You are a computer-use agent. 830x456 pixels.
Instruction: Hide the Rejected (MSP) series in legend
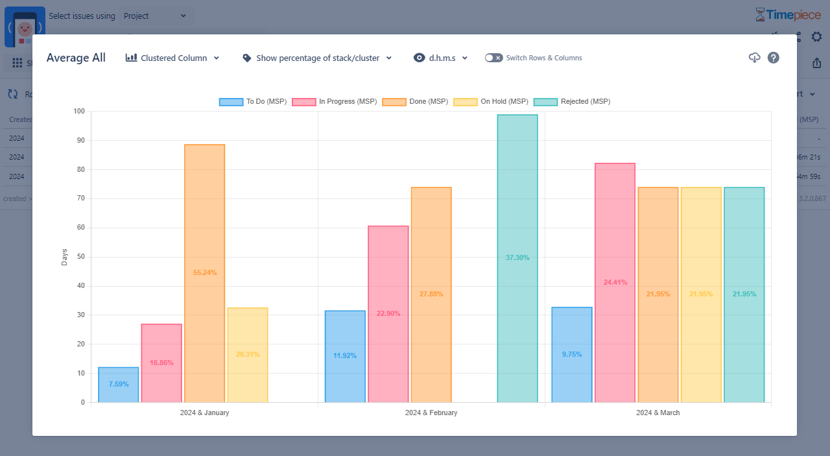pos(572,102)
